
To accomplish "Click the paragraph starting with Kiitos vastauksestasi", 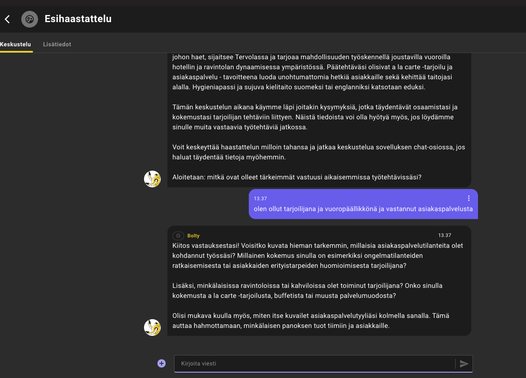I will (317, 255).
